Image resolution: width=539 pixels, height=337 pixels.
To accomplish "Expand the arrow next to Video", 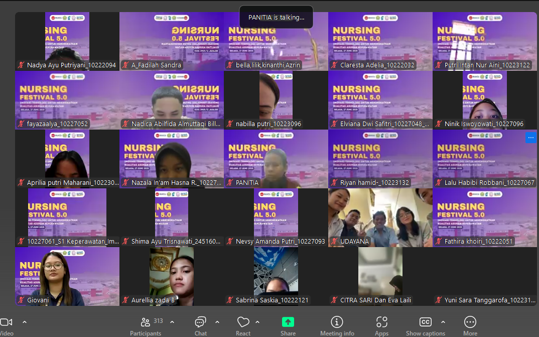I will [x=25, y=322].
